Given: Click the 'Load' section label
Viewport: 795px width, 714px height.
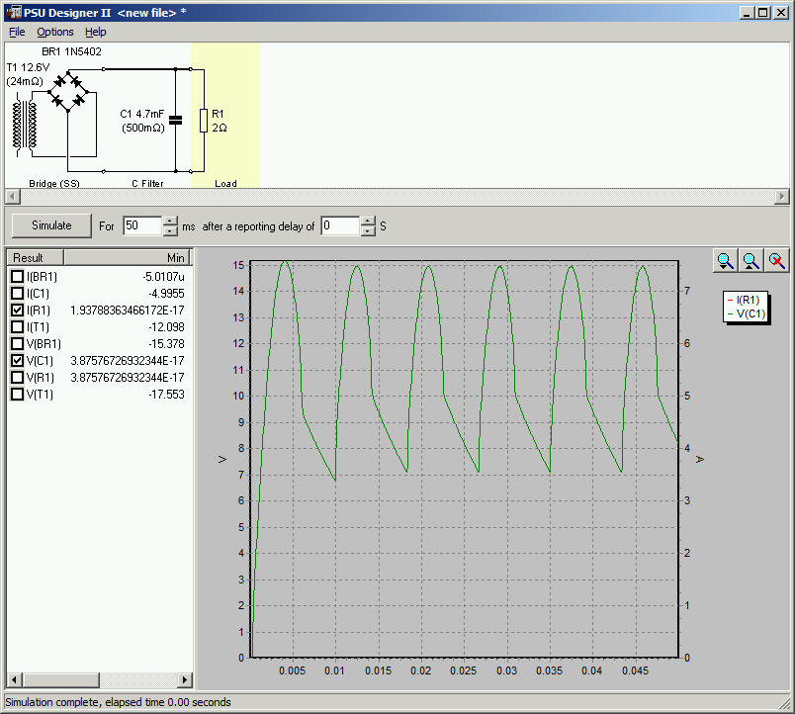Looking at the screenshot, I should pyautogui.click(x=225, y=184).
